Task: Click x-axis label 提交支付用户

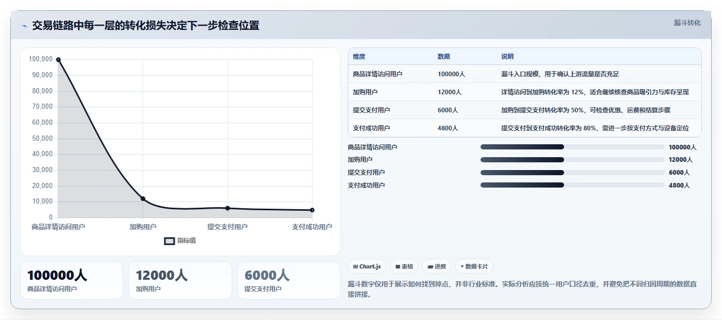Action: [x=228, y=227]
